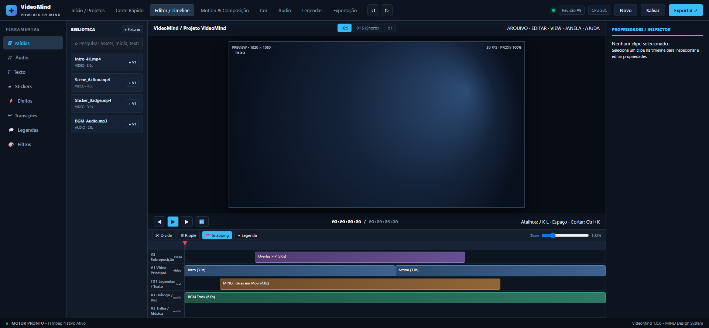Screen dimensions: 709x328
Task: Select the MIND: Ideias em Movi text clip
Action: [x=360, y=284]
